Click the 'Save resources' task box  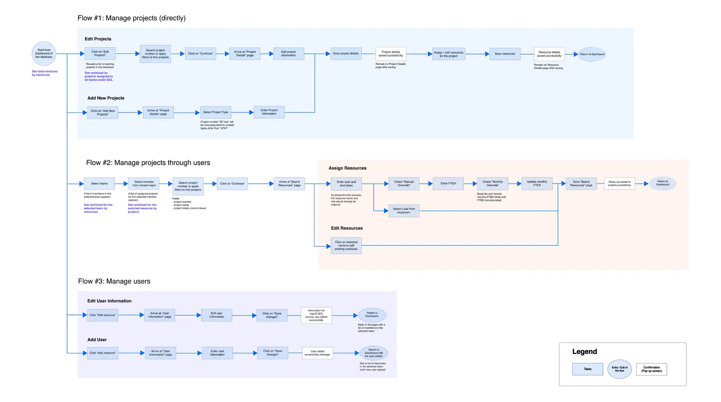pos(505,54)
